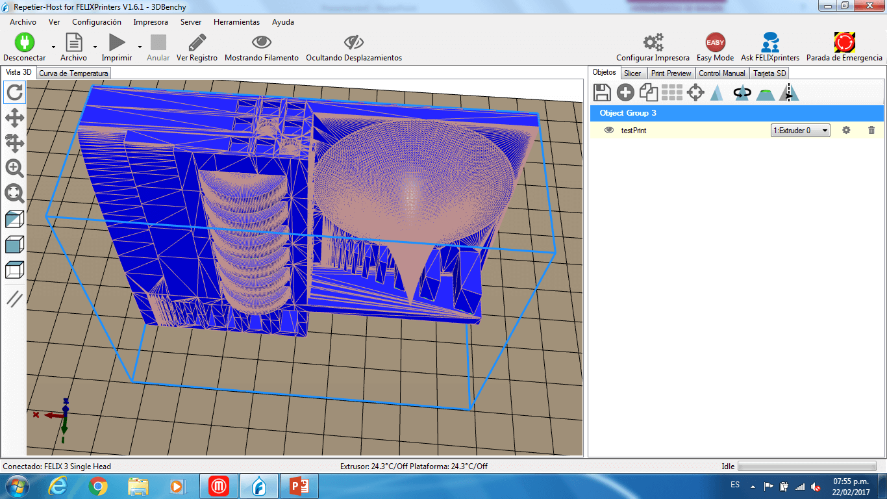
Task: Toggle Mostrando Filamento eye icon
Action: 262,43
